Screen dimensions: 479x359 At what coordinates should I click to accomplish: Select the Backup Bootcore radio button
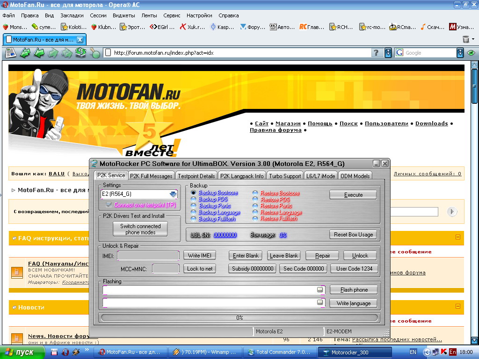tap(193, 193)
